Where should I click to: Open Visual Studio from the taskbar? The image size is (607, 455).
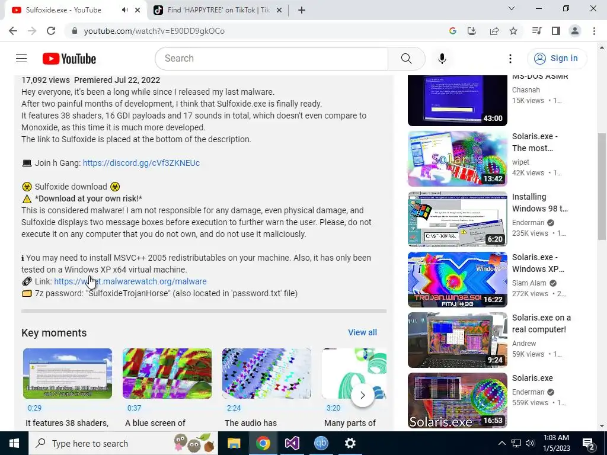(x=292, y=443)
